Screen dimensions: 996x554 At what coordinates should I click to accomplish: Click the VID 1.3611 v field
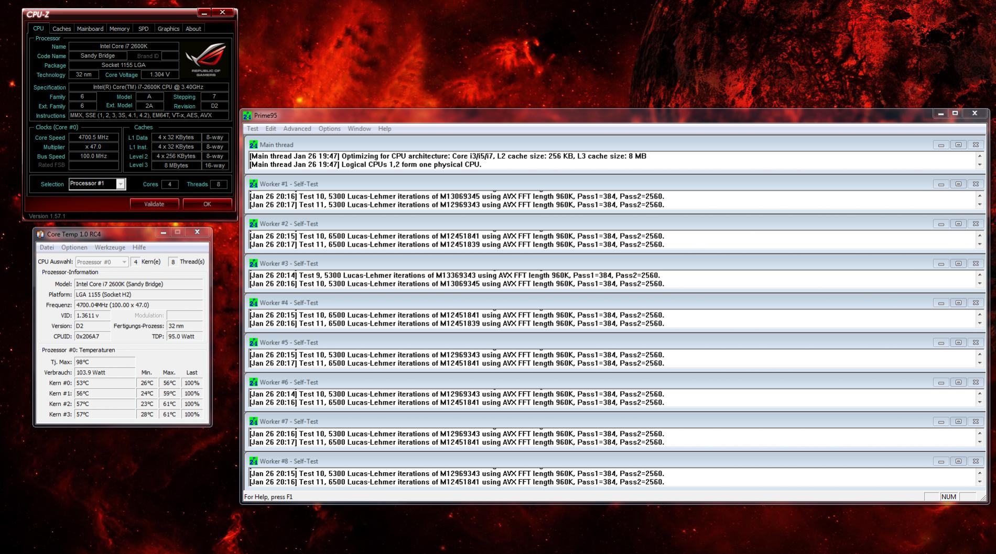click(92, 316)
